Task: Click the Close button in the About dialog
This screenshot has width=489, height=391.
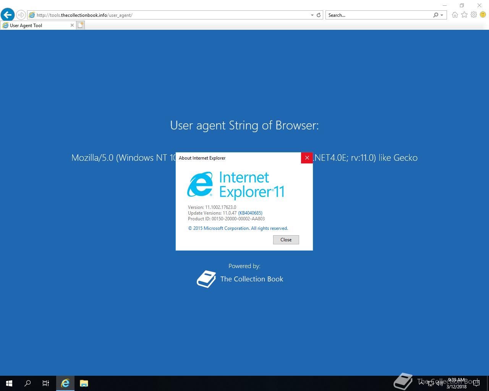Action: pos(286,240)
